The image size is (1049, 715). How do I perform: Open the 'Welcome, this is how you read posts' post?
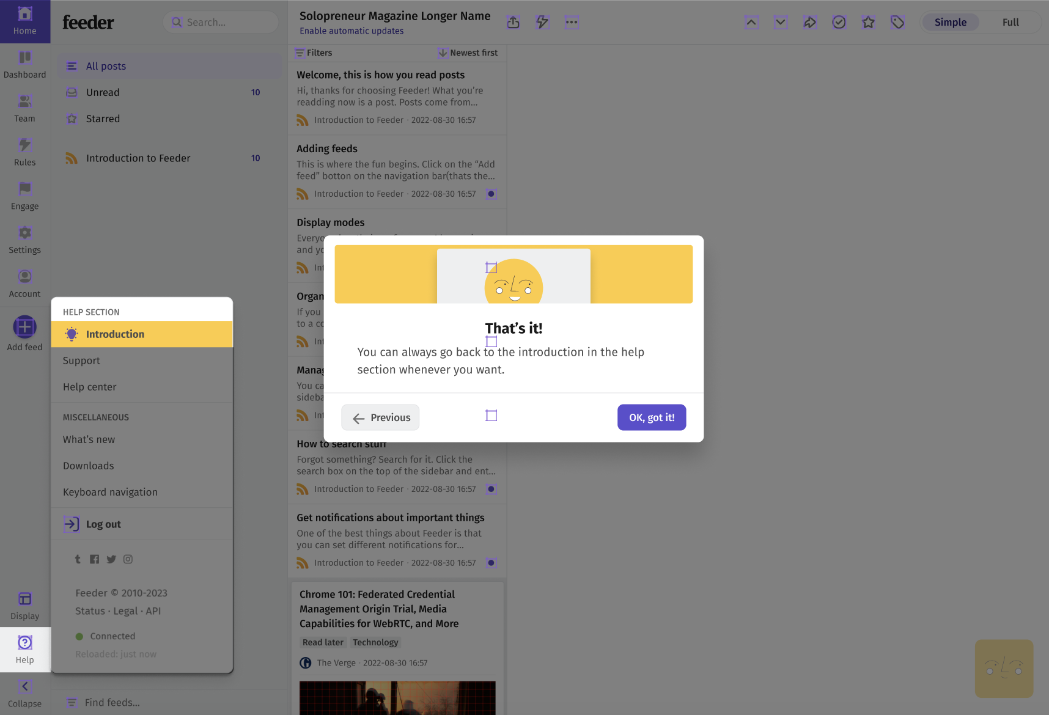click(397, 98)
